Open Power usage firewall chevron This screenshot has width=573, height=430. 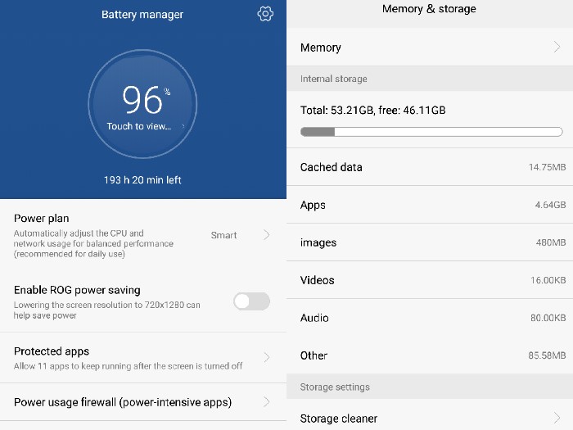coord(267,402)
